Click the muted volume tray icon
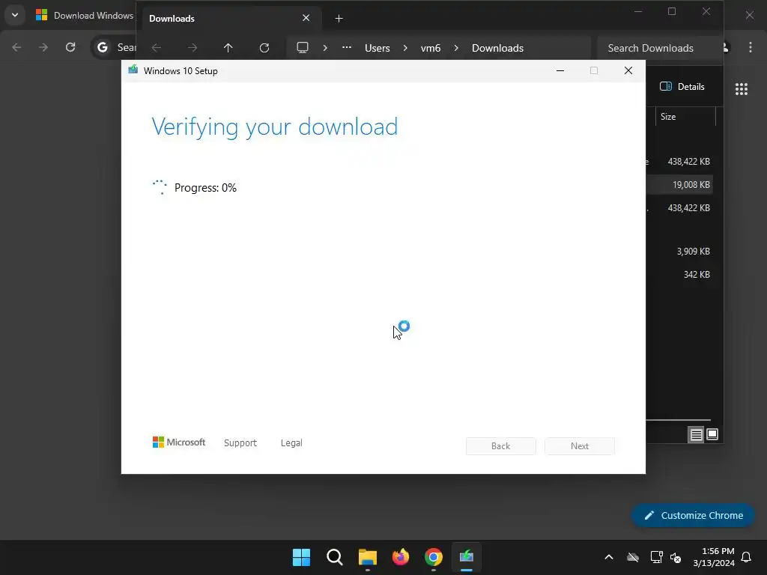Viewport: 767px width, 575px height. click(x=676, y=557)
